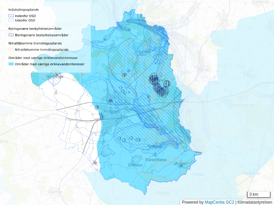This screenshot has width=274, height=205.
Task: Click the Boringsnære beskyttelsesområder legend symbol
Action: coord(11,35)
